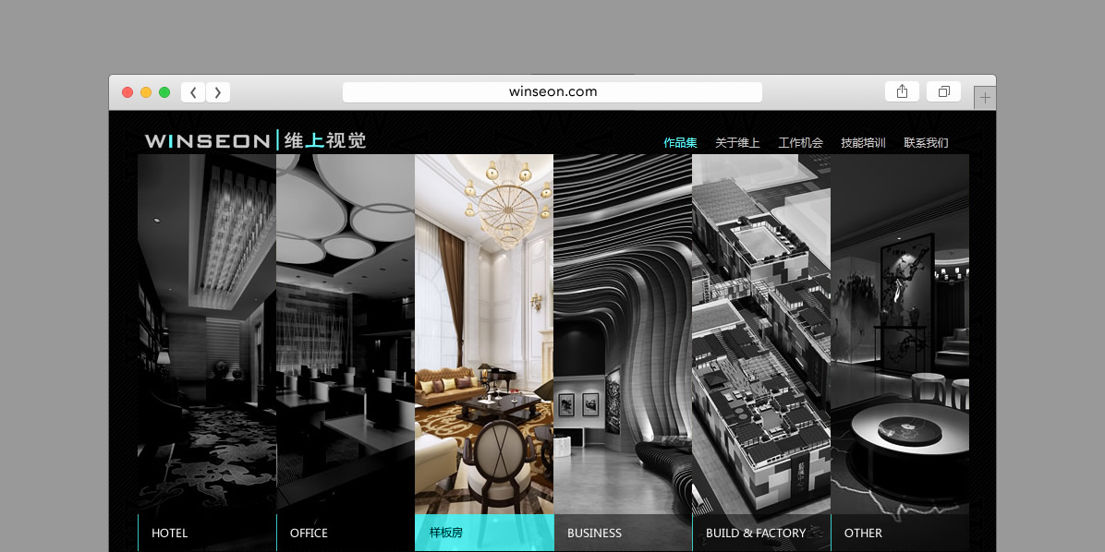Click the WINSEON logo
This screenshot has width=1105, height=552.
pos(255,140)
